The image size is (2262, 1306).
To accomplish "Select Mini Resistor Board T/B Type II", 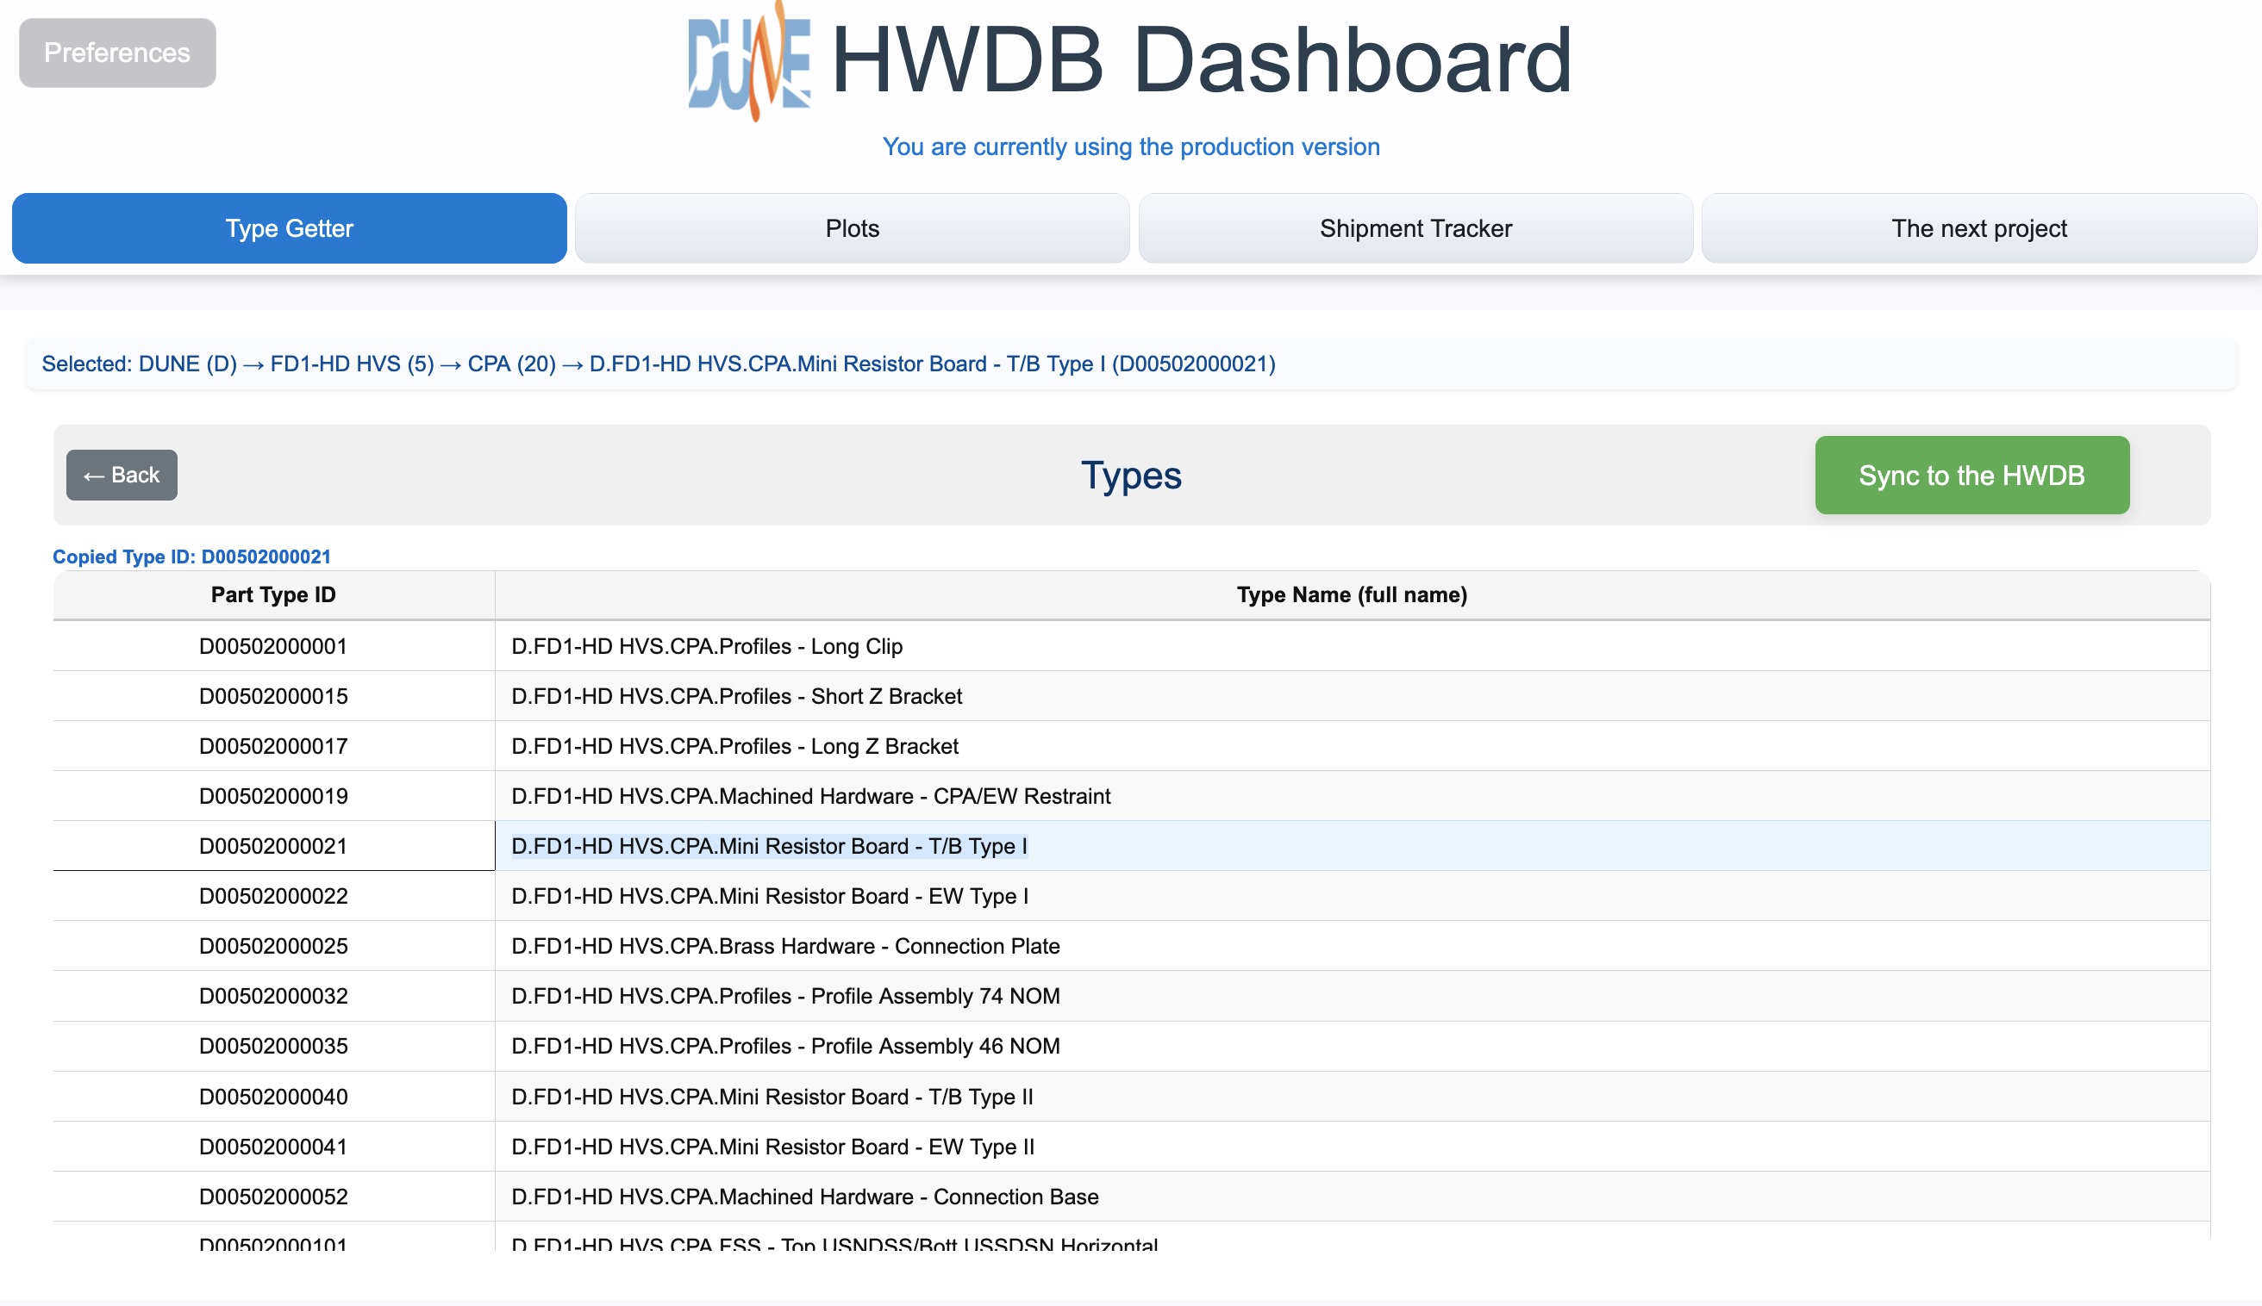I will [x=772, y=1097].
